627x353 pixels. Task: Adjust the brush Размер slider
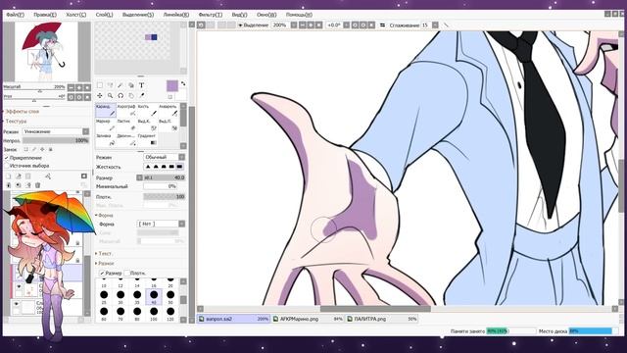coord(164,177)
